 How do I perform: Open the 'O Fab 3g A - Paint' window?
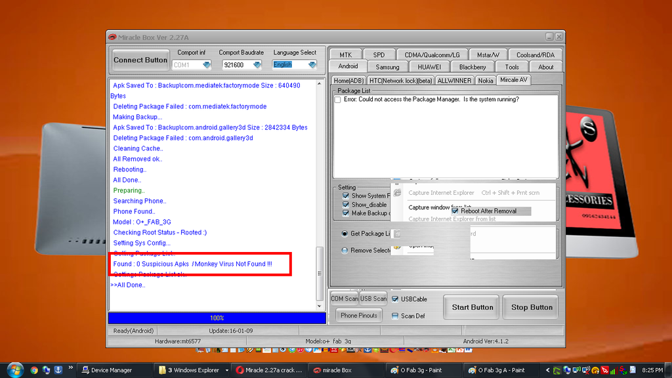click(x=501, y=370)
